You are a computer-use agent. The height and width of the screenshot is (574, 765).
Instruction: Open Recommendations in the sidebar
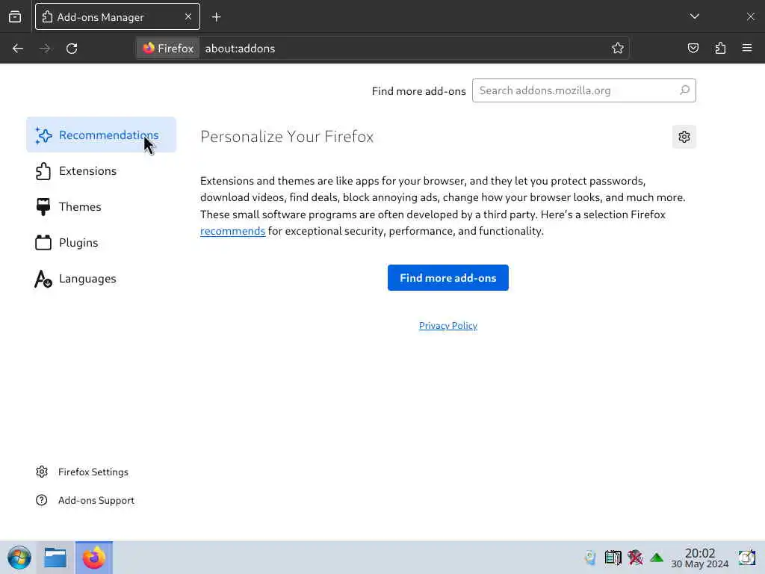[x=102, y=135]
